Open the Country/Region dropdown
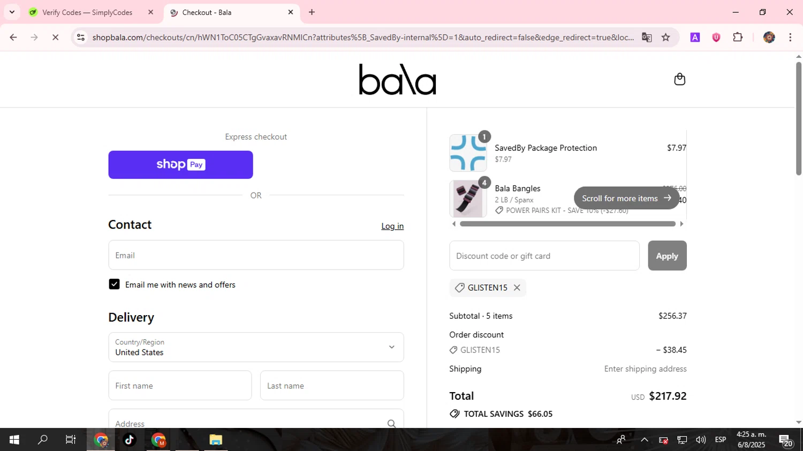803x451 pixels. (256, 347)
